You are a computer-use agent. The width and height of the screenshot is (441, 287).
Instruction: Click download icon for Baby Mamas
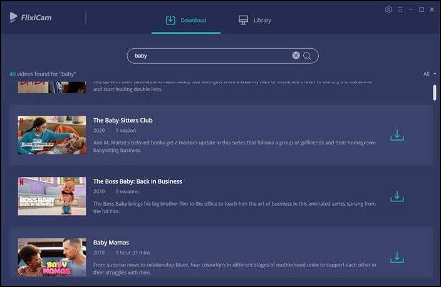click(397, 257)
